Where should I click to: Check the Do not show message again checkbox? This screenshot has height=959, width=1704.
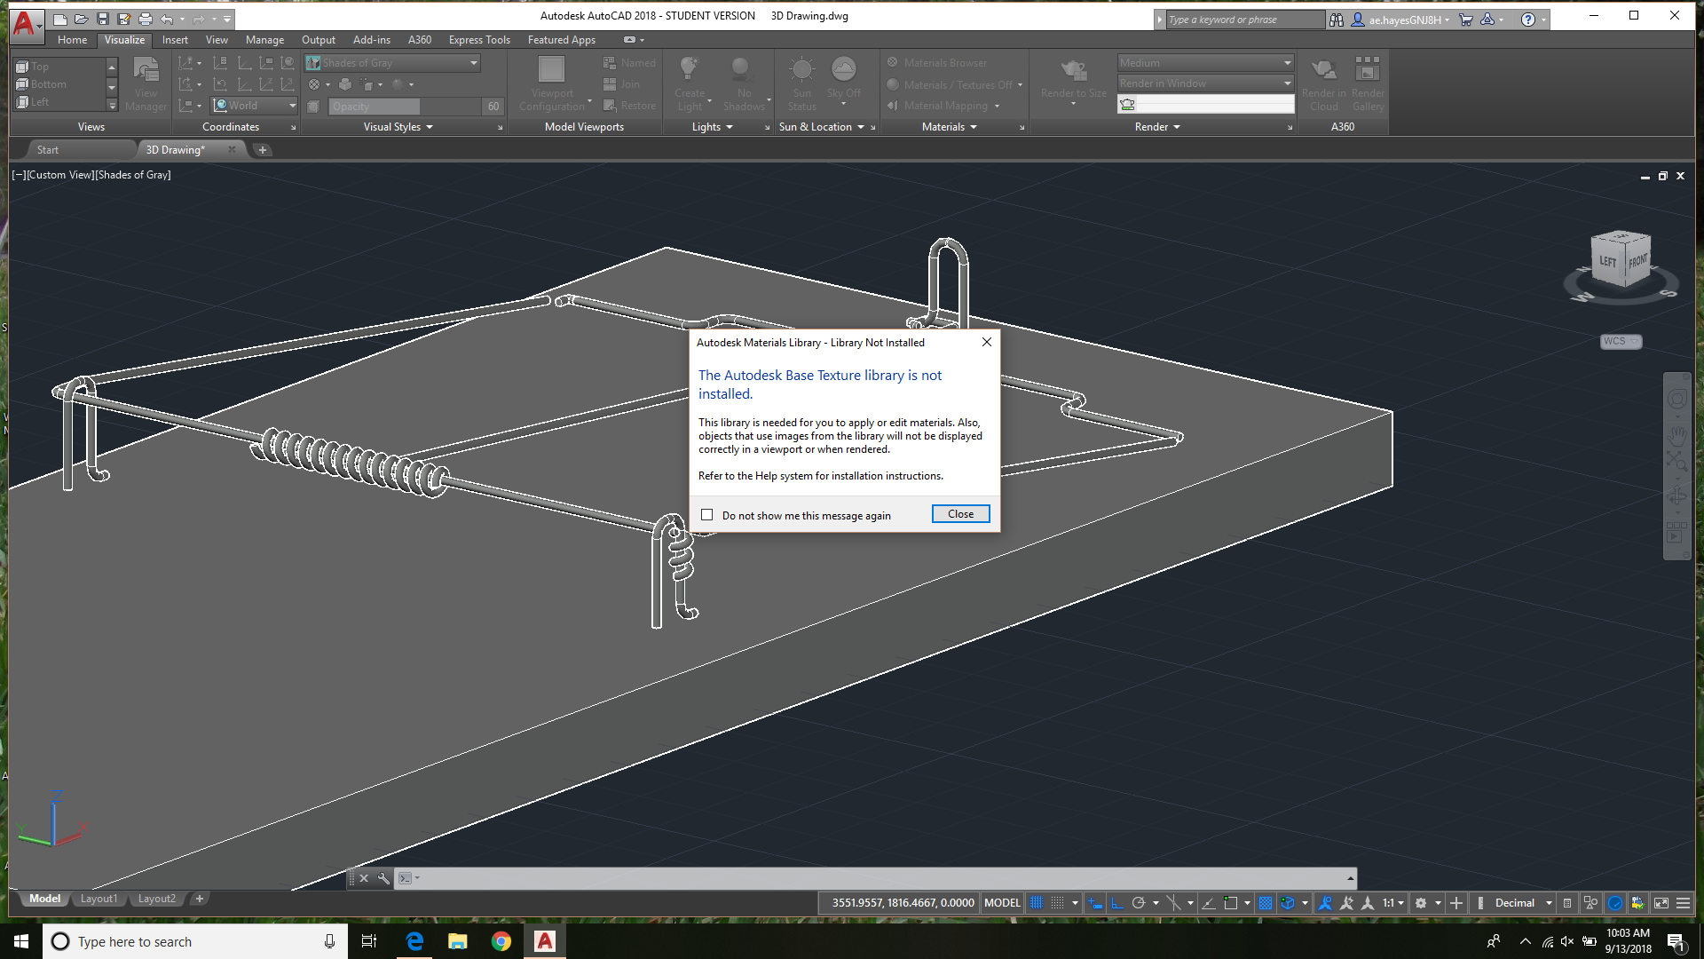706,515
